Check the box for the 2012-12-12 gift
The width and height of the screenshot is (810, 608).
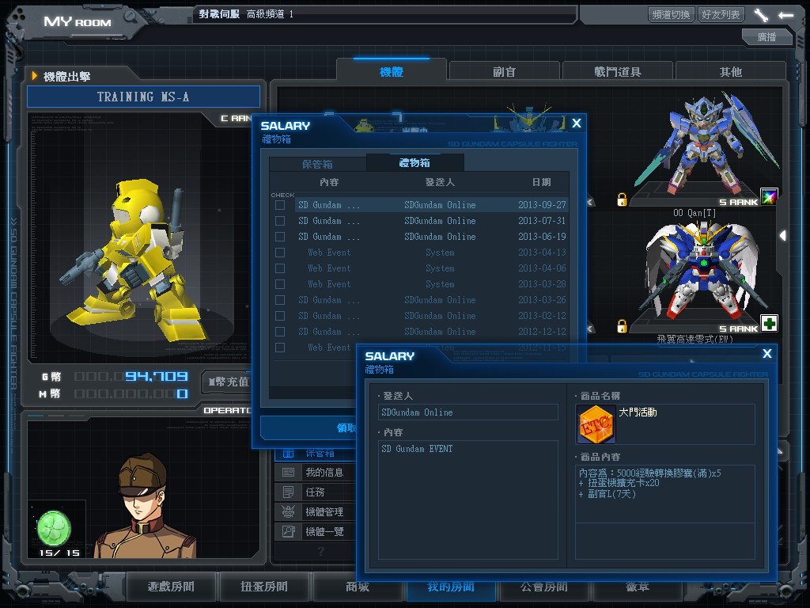click(x=280, y=332)
